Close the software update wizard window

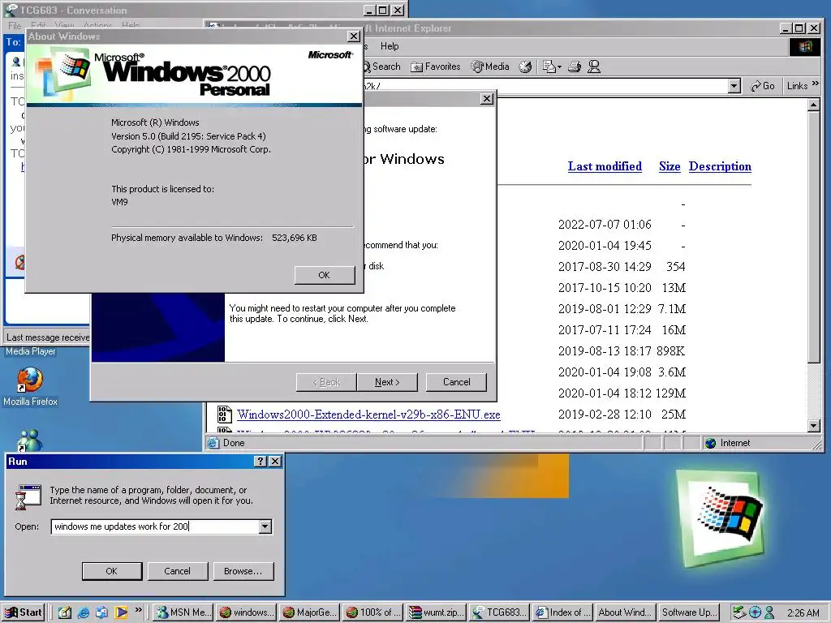click(x=487, y=99)
